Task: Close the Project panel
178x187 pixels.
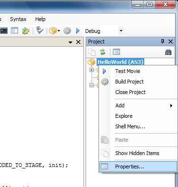Action: coord(170,42)
